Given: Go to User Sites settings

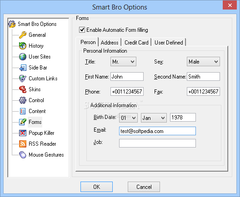Looking at the screenshot, I should click(40, 57).
